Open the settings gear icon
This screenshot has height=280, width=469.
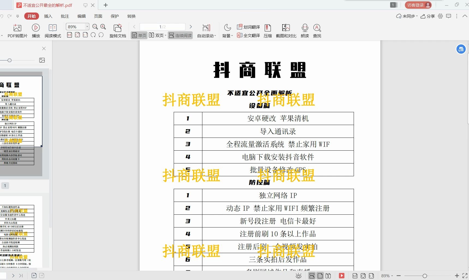(x=440, y=16)
